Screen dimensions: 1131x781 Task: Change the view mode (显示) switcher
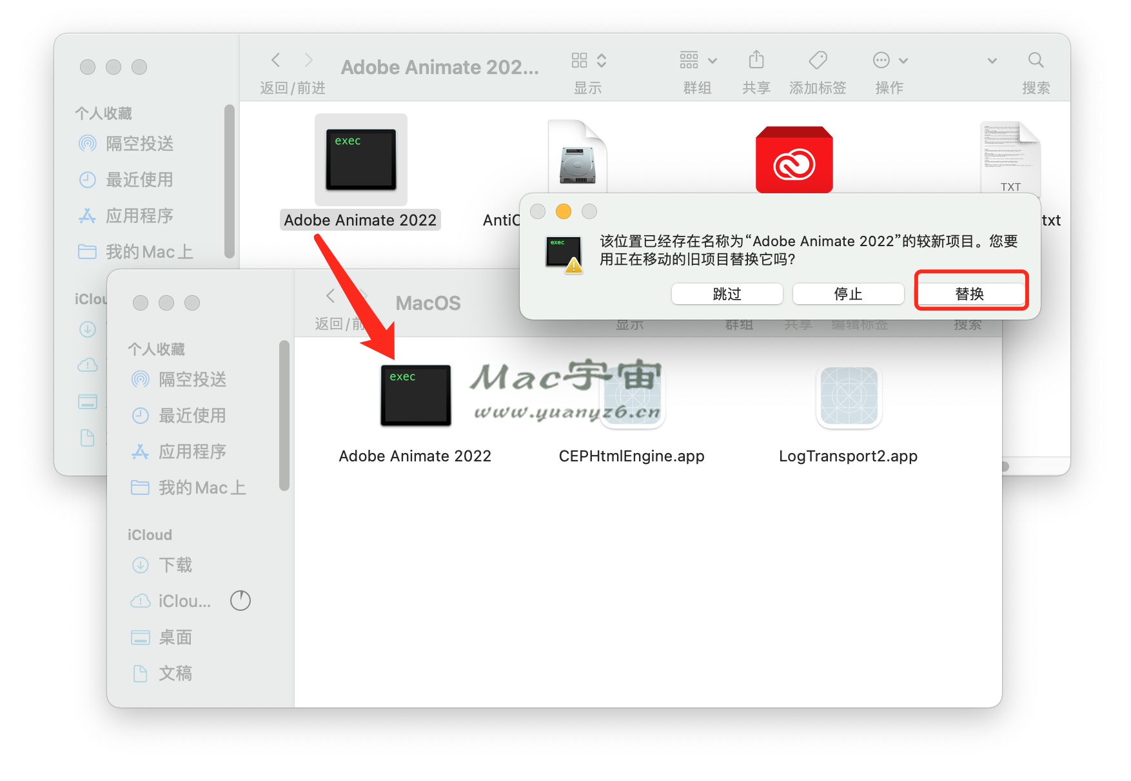[589, 61]
